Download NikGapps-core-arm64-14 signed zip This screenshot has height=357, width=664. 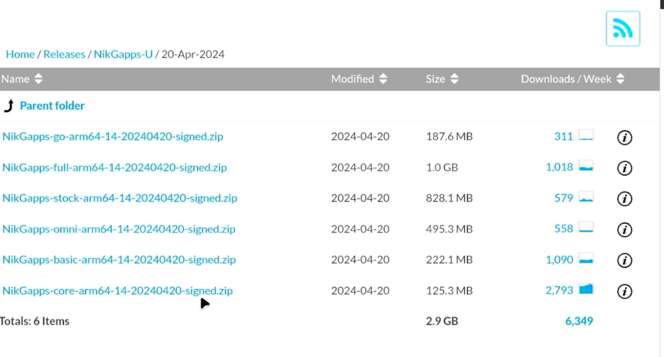117,291
